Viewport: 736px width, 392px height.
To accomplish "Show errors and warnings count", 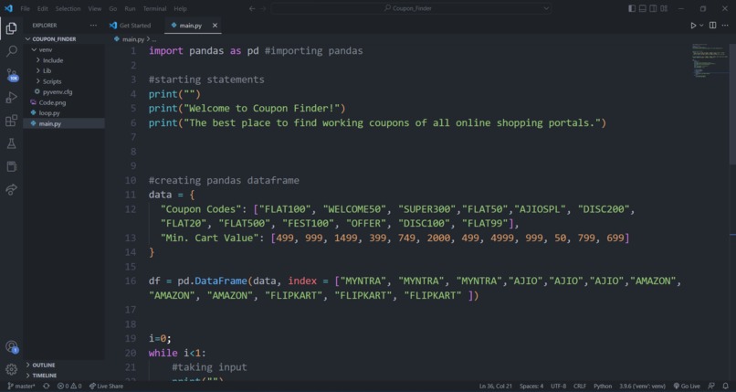I will 69,386.
